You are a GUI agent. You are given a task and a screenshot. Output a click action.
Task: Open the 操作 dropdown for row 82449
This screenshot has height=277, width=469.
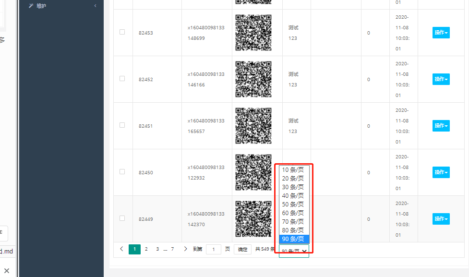[x=441, y=219]
